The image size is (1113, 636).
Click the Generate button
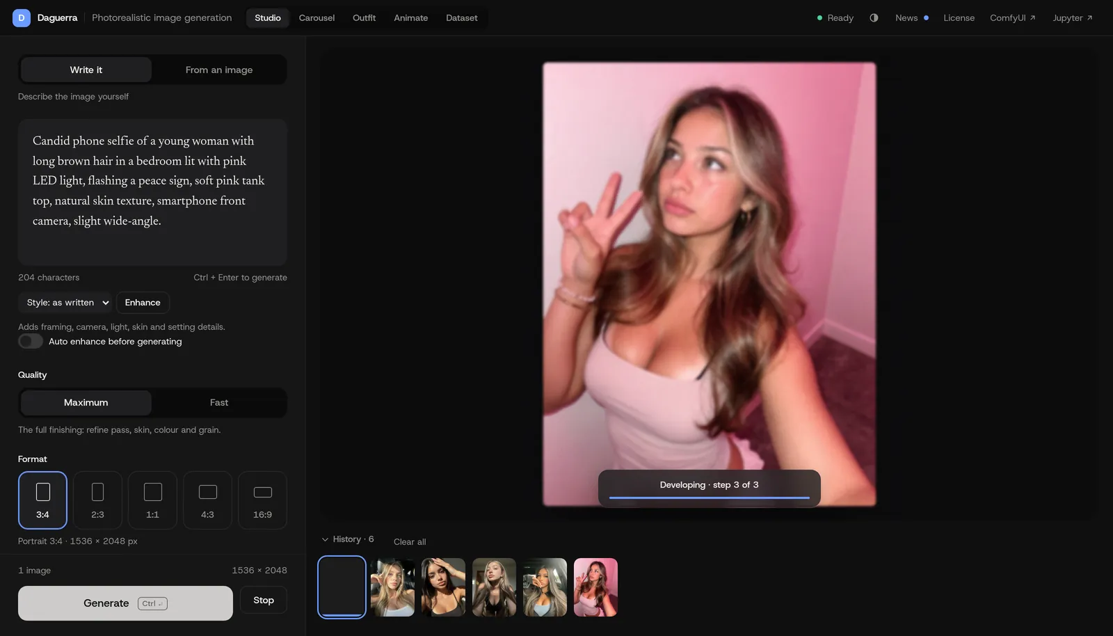tap(125, 603)
